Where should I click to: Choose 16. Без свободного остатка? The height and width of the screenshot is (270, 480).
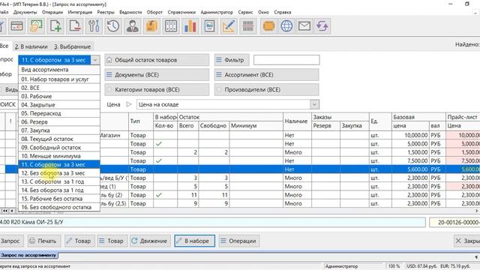coord(59,207)
